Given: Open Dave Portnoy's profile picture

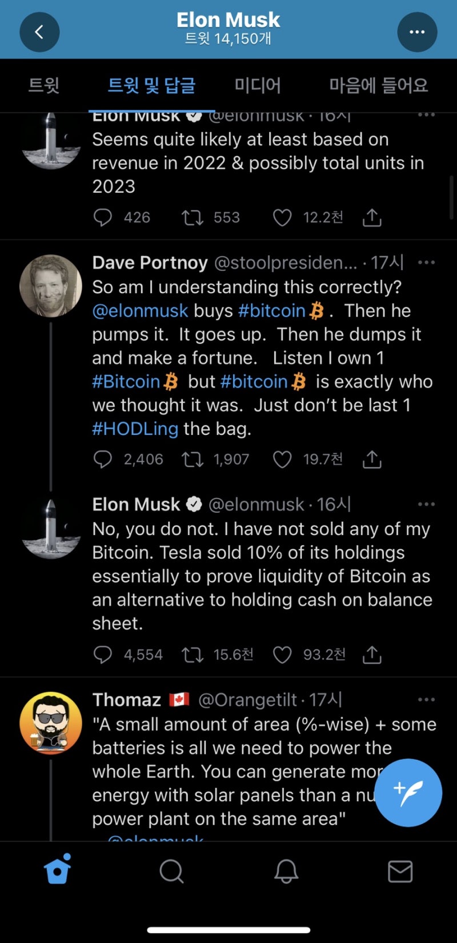Looking at the screenshot, I should coord(51,286).
